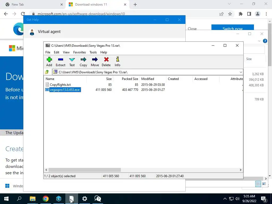
Task: Open File Explorer from the taskbar
Action: [32, 199]
